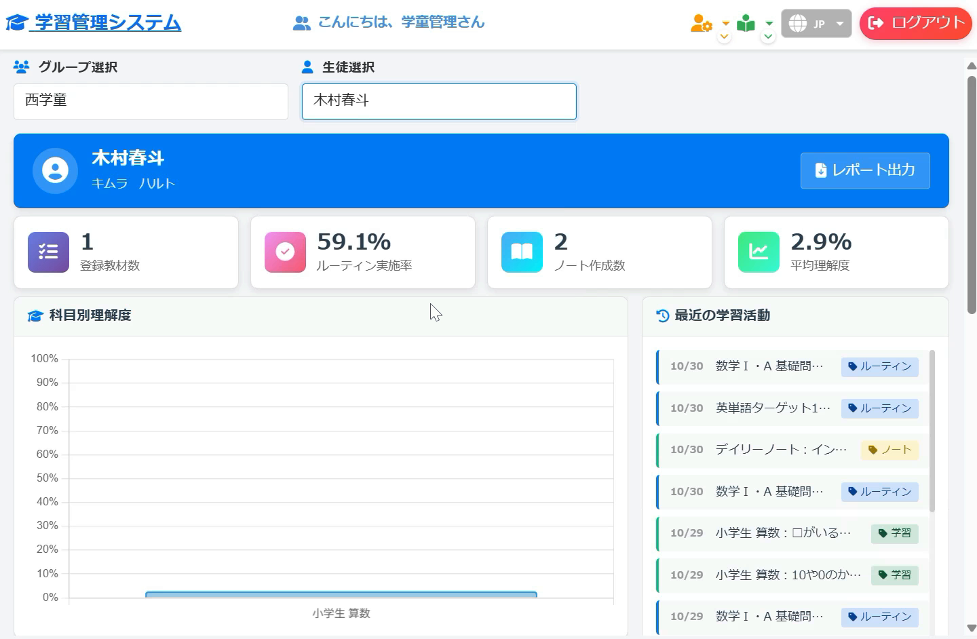Select the 10/30 英単語ターゲット1… activity
977x639 pixels.
[x=792, y=408]
